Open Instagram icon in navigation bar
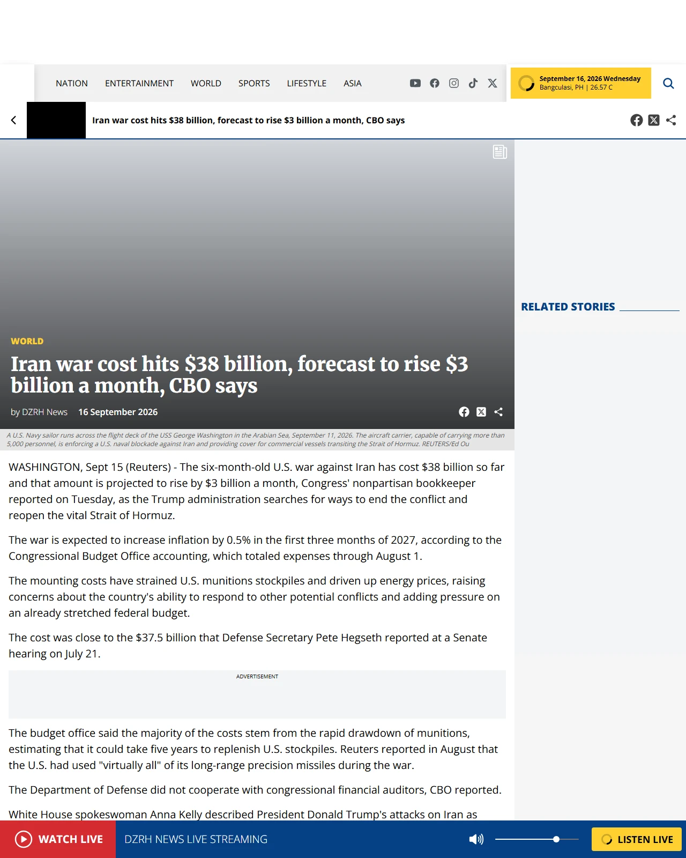This screenshot has width=686, height=858. 454,83
